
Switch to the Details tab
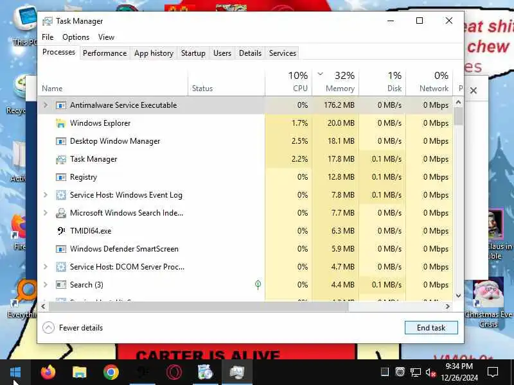[250, 53]
